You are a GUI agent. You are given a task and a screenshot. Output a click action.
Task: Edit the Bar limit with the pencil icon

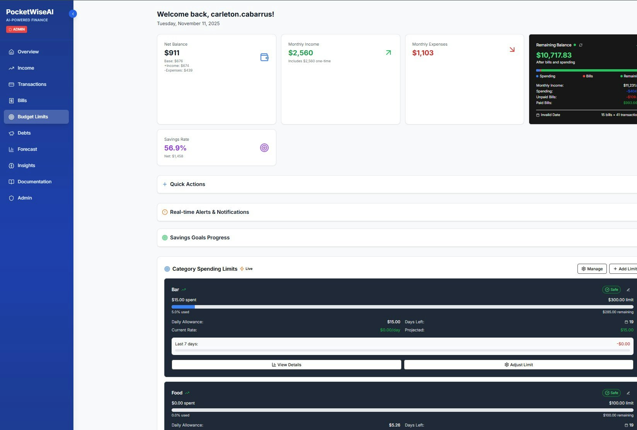[628, 290]
